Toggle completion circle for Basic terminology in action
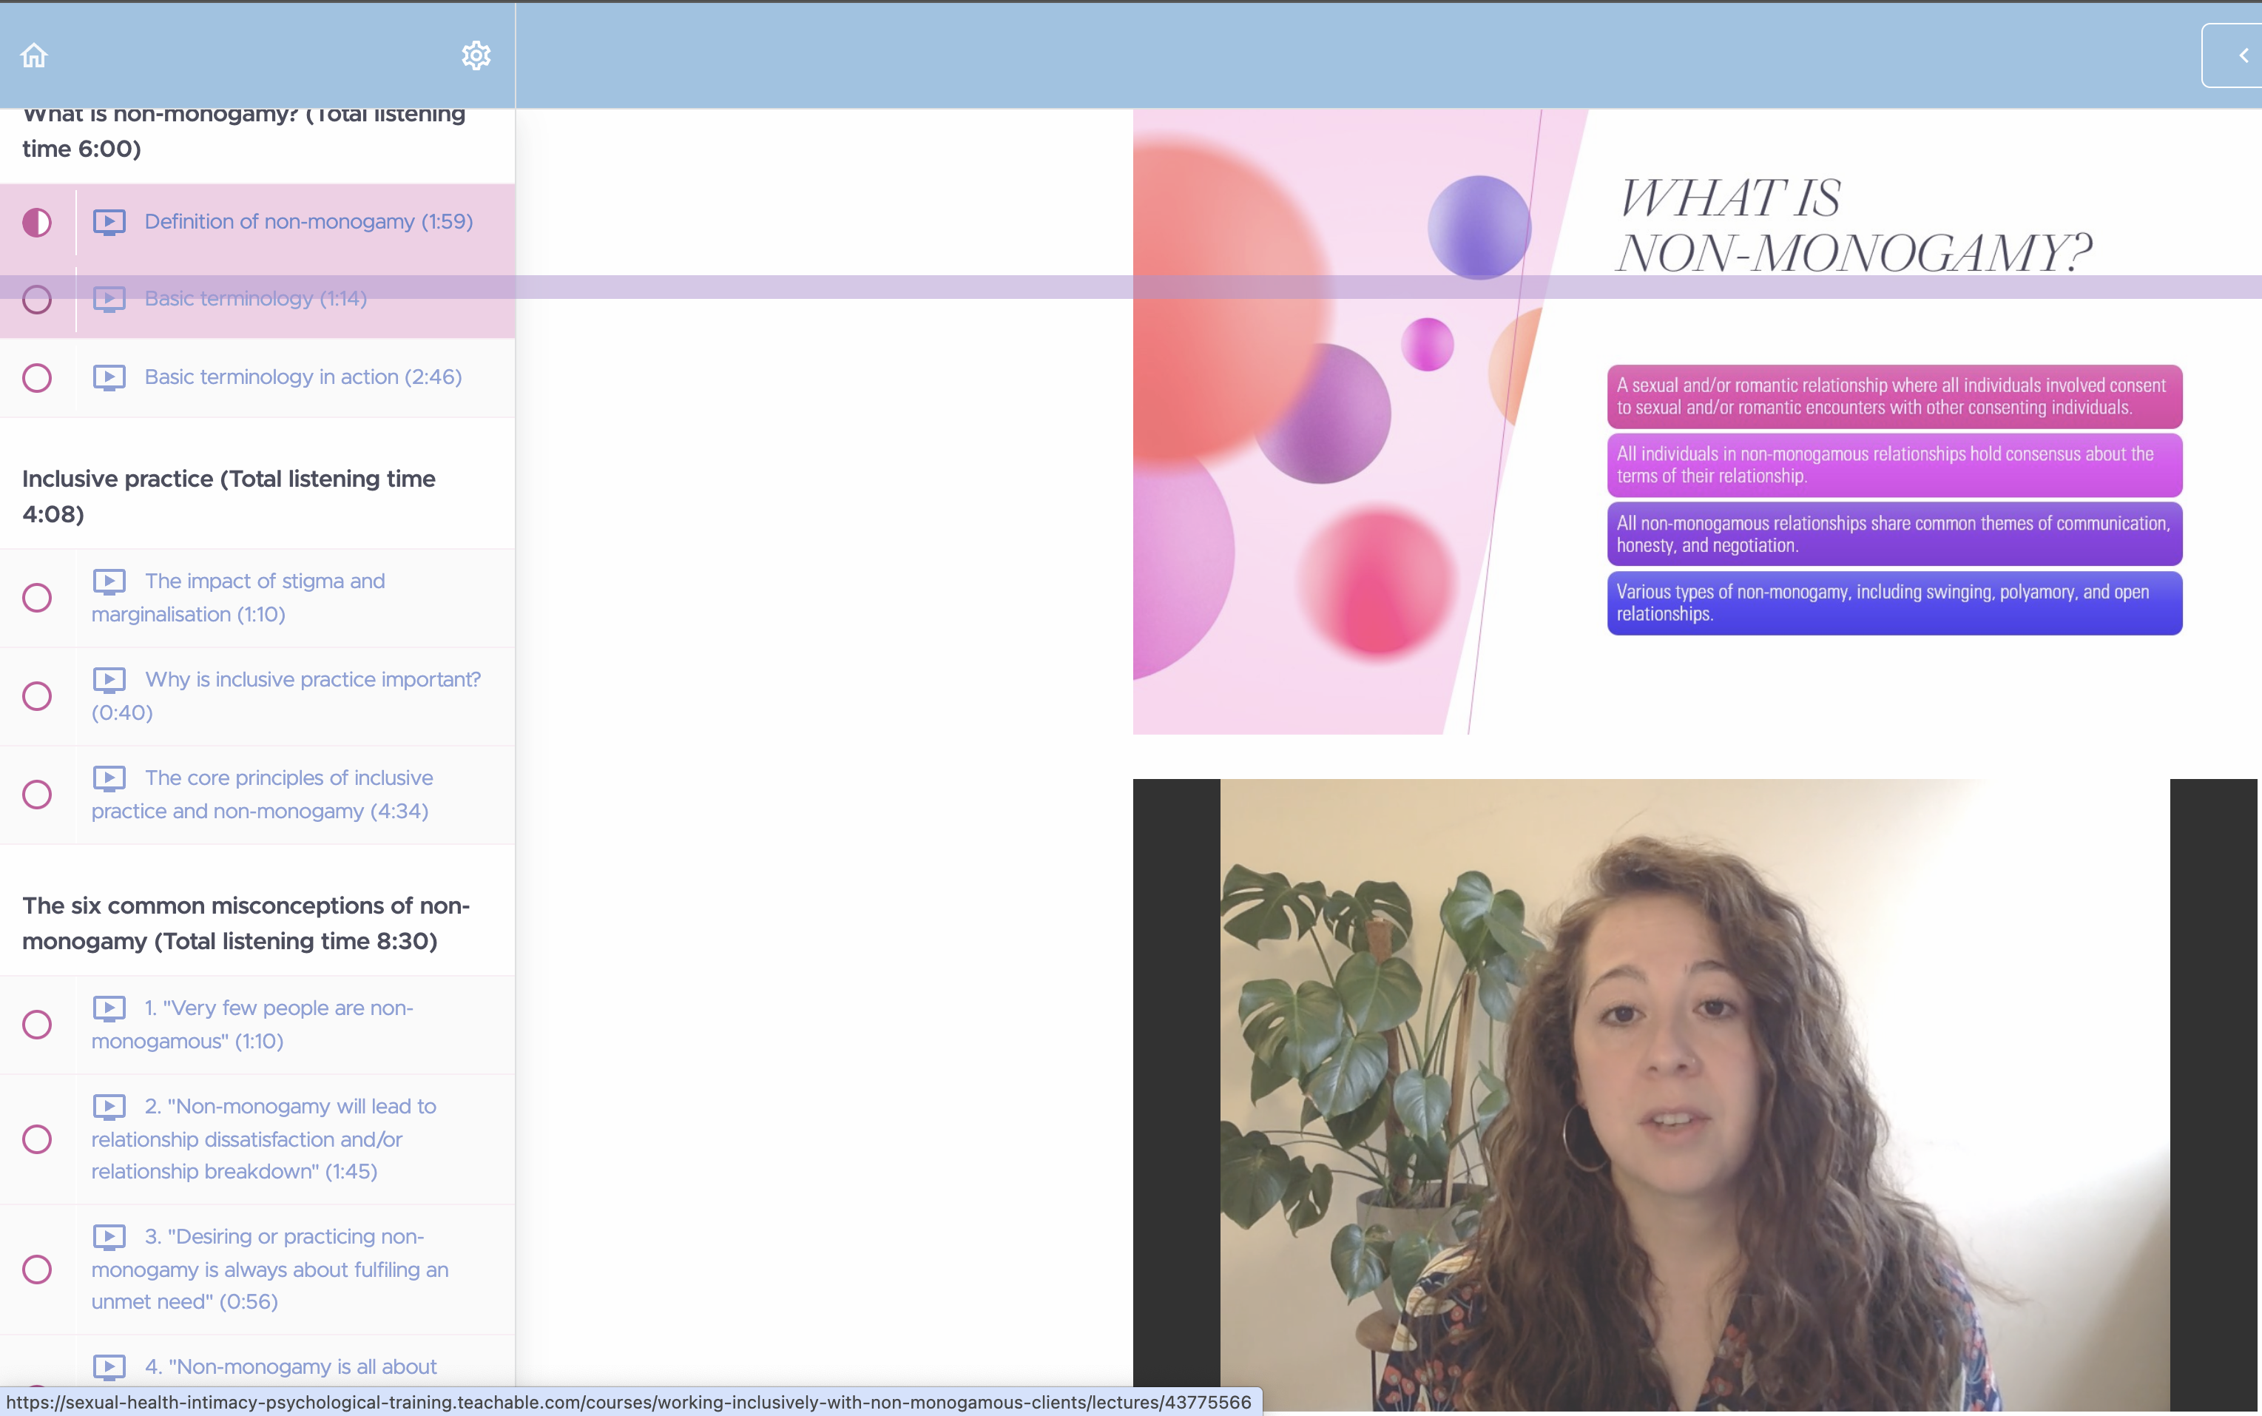Screen dimensions: 2262x1416 (x=36, y=377)
